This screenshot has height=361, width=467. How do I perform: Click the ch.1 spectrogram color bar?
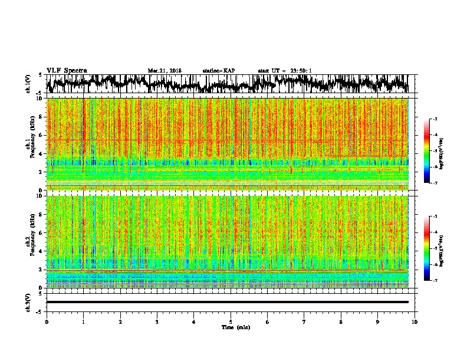tap(426, 151)
